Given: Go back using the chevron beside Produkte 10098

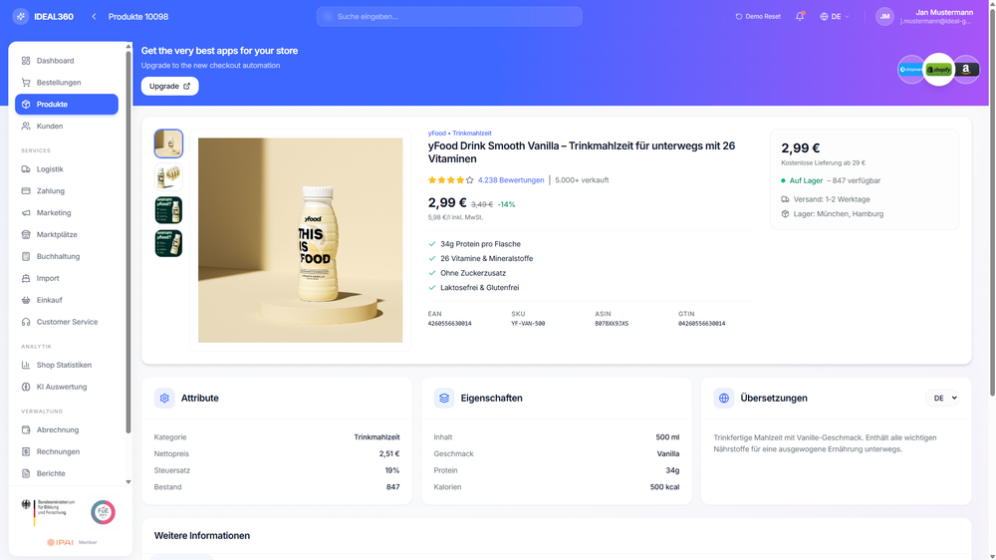Looking at the screenshot, I should tap(94, 17).
